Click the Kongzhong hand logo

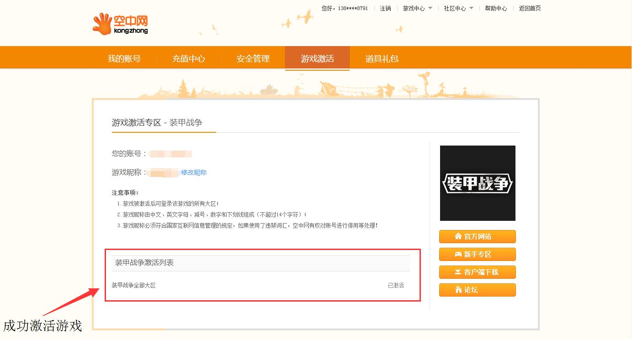coord(102,23)
